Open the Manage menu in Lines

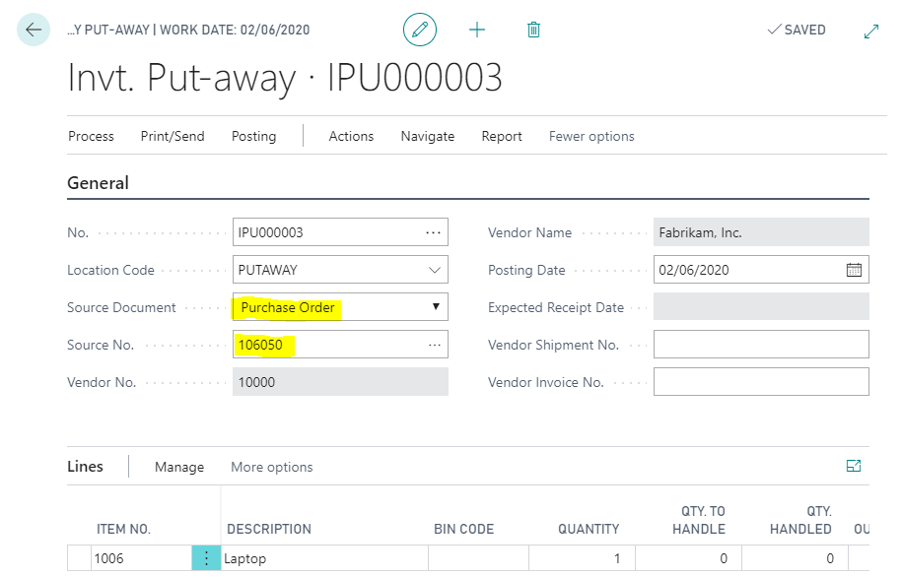click(x=179, y=467)
